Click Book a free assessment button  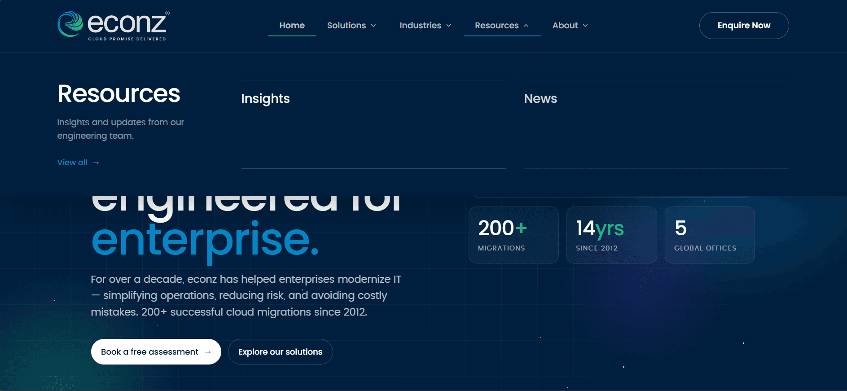(x=156, y=352)
